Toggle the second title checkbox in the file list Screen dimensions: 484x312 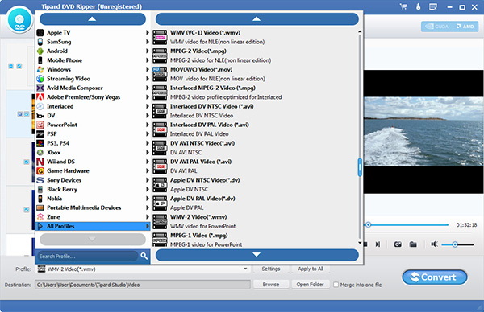[27, 114]
